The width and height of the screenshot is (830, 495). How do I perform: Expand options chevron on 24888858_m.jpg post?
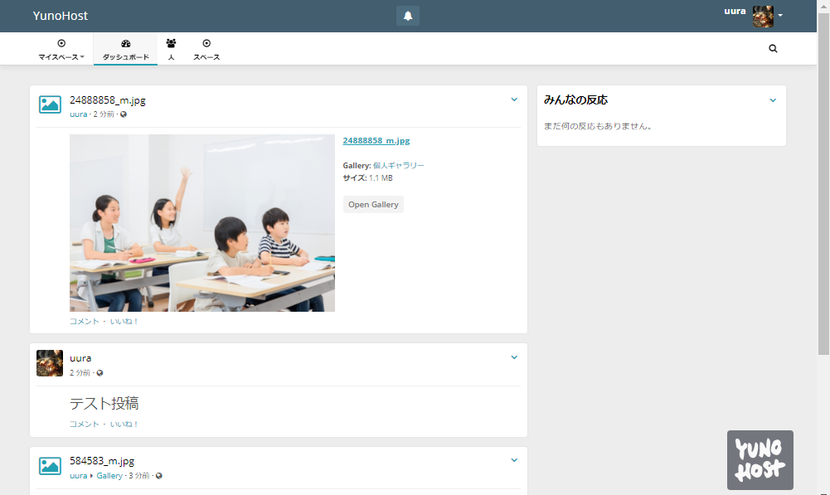click(x=514, y=99)
